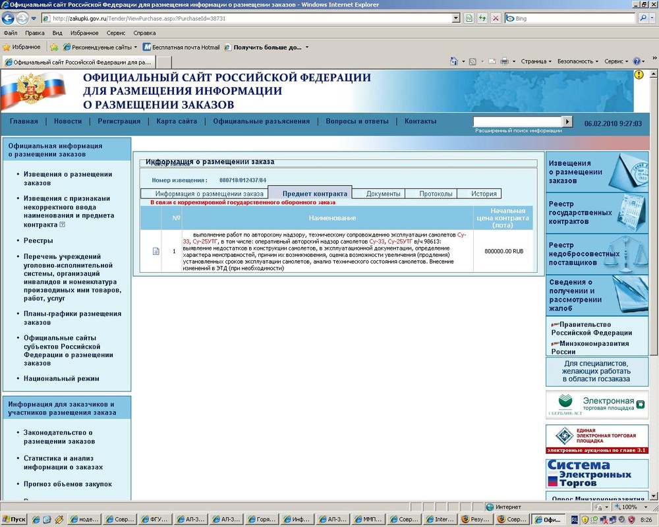Image resolution: width=659 pixels, height=527 pixels.
Task: Click the Russian coat of arms logo
Action: 30,89
